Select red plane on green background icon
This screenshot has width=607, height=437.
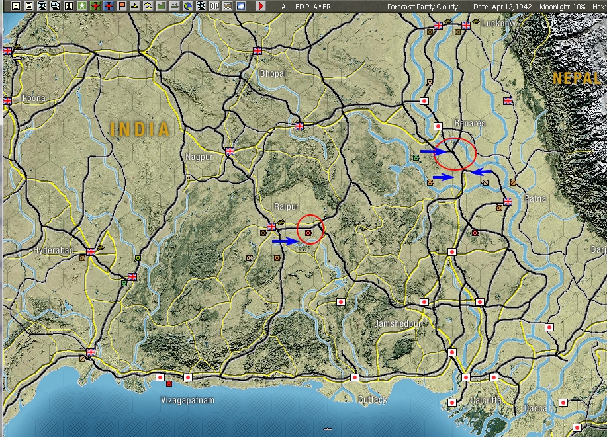point(95,6)
